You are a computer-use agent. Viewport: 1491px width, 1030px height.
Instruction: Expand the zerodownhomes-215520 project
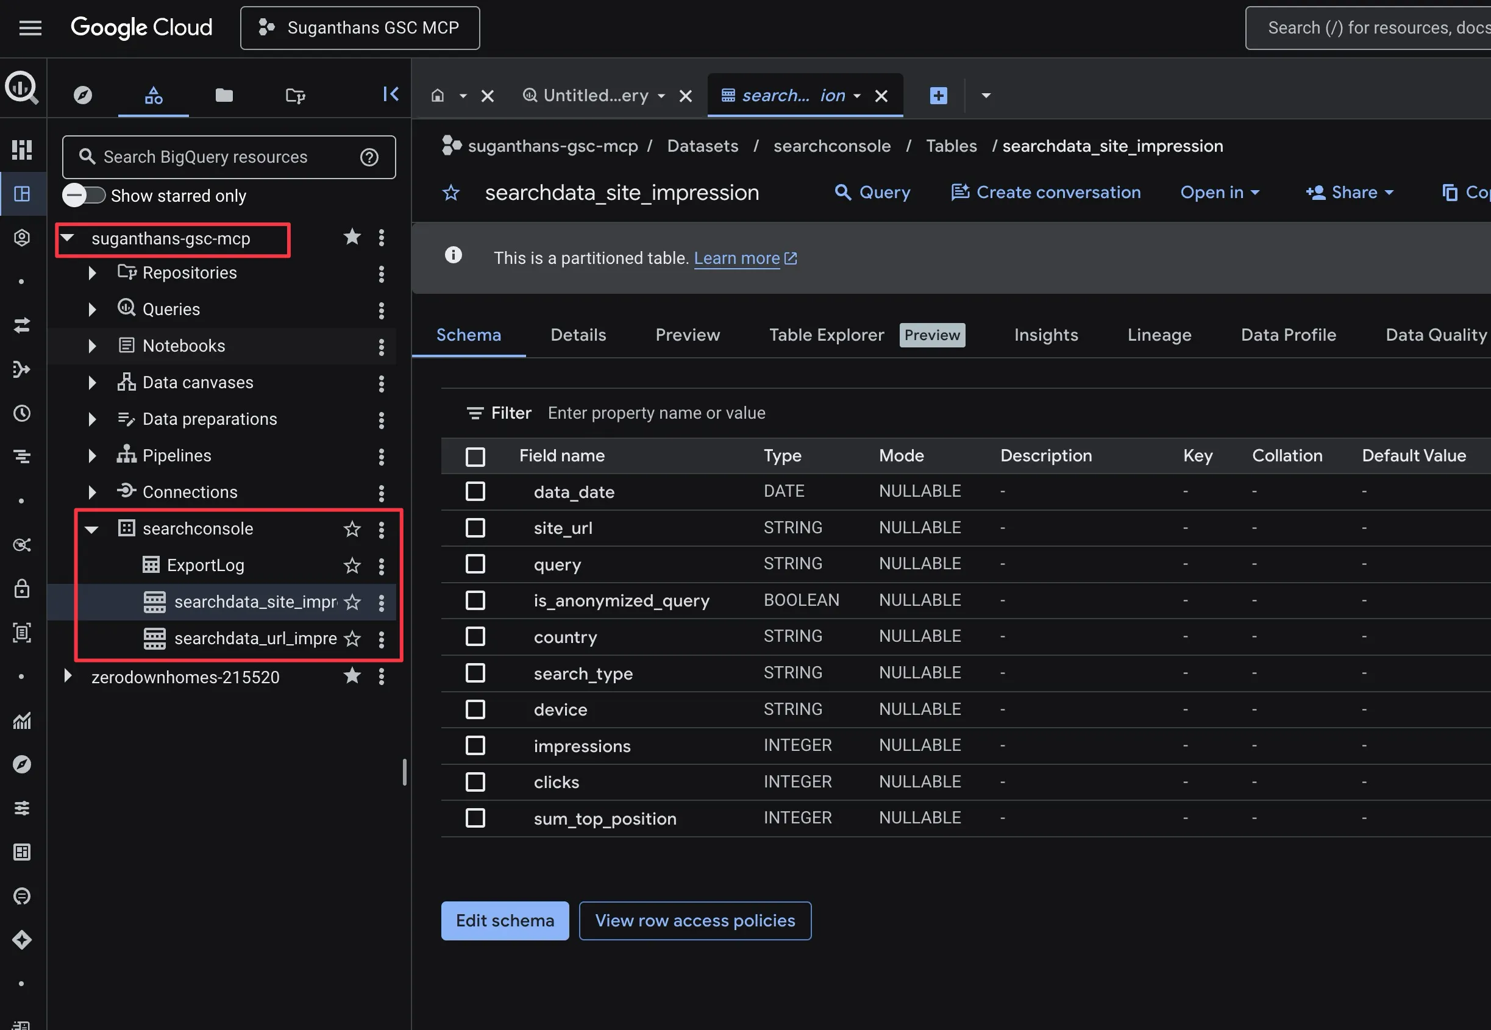click(x=68, y=677)
